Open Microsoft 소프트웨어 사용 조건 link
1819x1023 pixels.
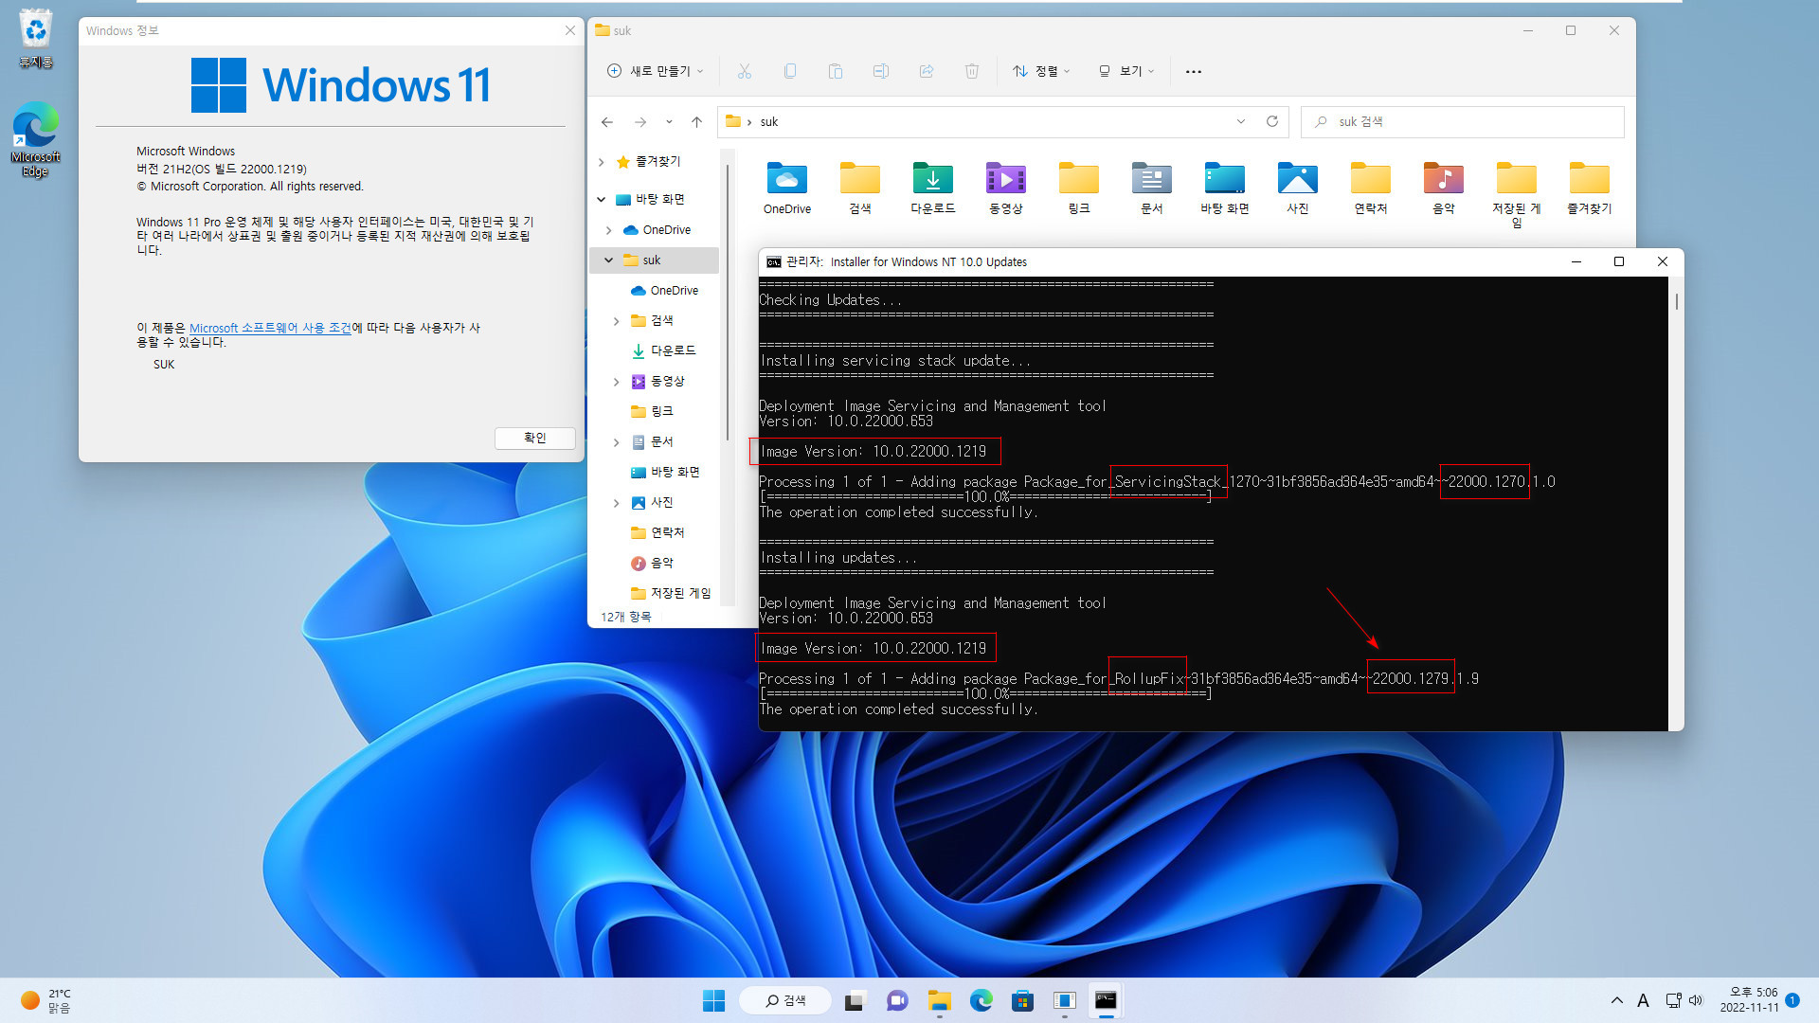click(x=270, y=328)
